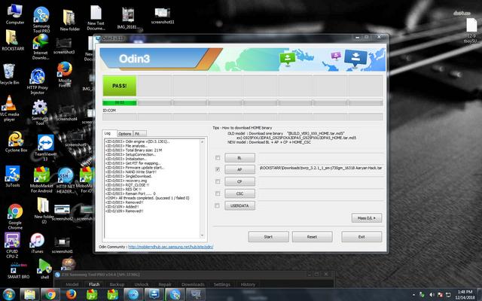
Task: Launch the Samsung Tool PRO desktop shortcut
Action: pos(41,20)
